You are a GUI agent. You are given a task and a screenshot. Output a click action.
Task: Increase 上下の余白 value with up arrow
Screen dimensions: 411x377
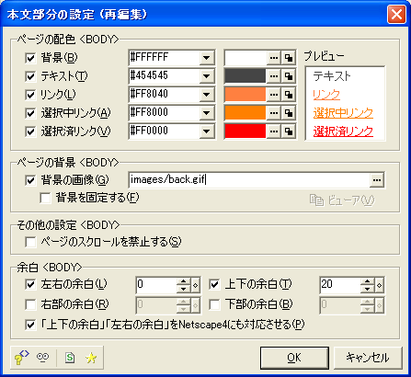pyautogui.click(x=368, y=281)
